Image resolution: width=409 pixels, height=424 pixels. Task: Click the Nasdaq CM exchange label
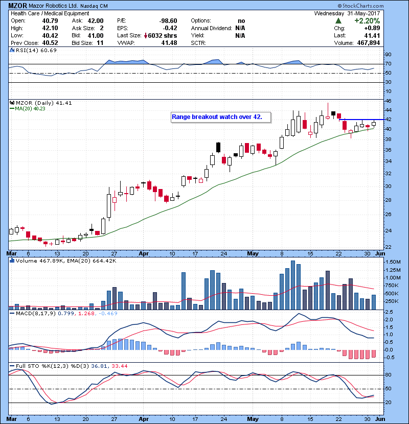click(94, 6)
